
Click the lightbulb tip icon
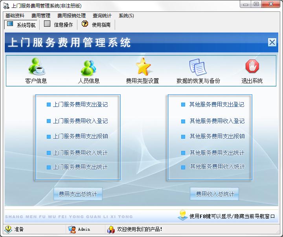pos(183,215)
